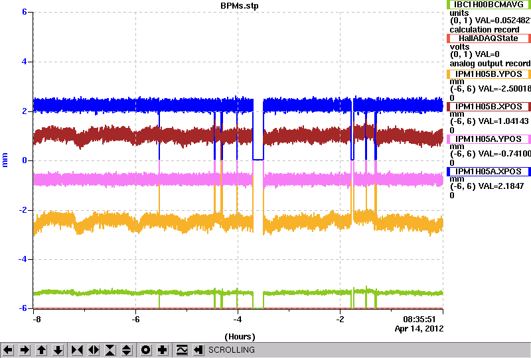Compress time axis with inward-pointing horizontal triangles
Viewport: 531px width, 358px height.
[x=77, y=349]
